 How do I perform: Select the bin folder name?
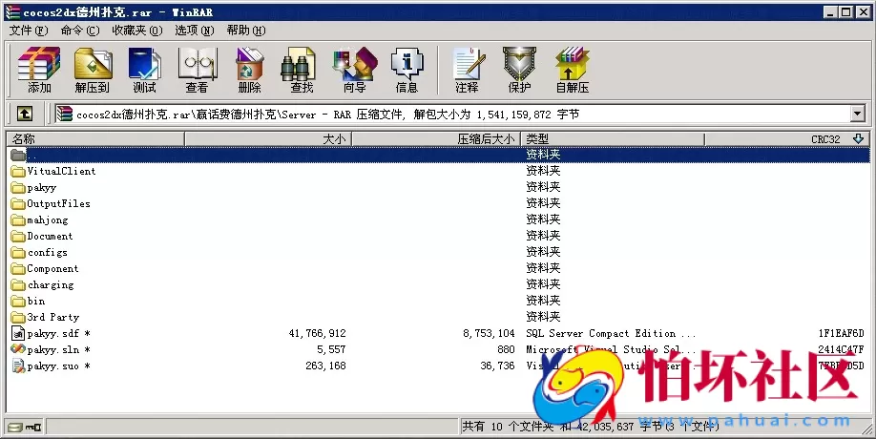35,301
